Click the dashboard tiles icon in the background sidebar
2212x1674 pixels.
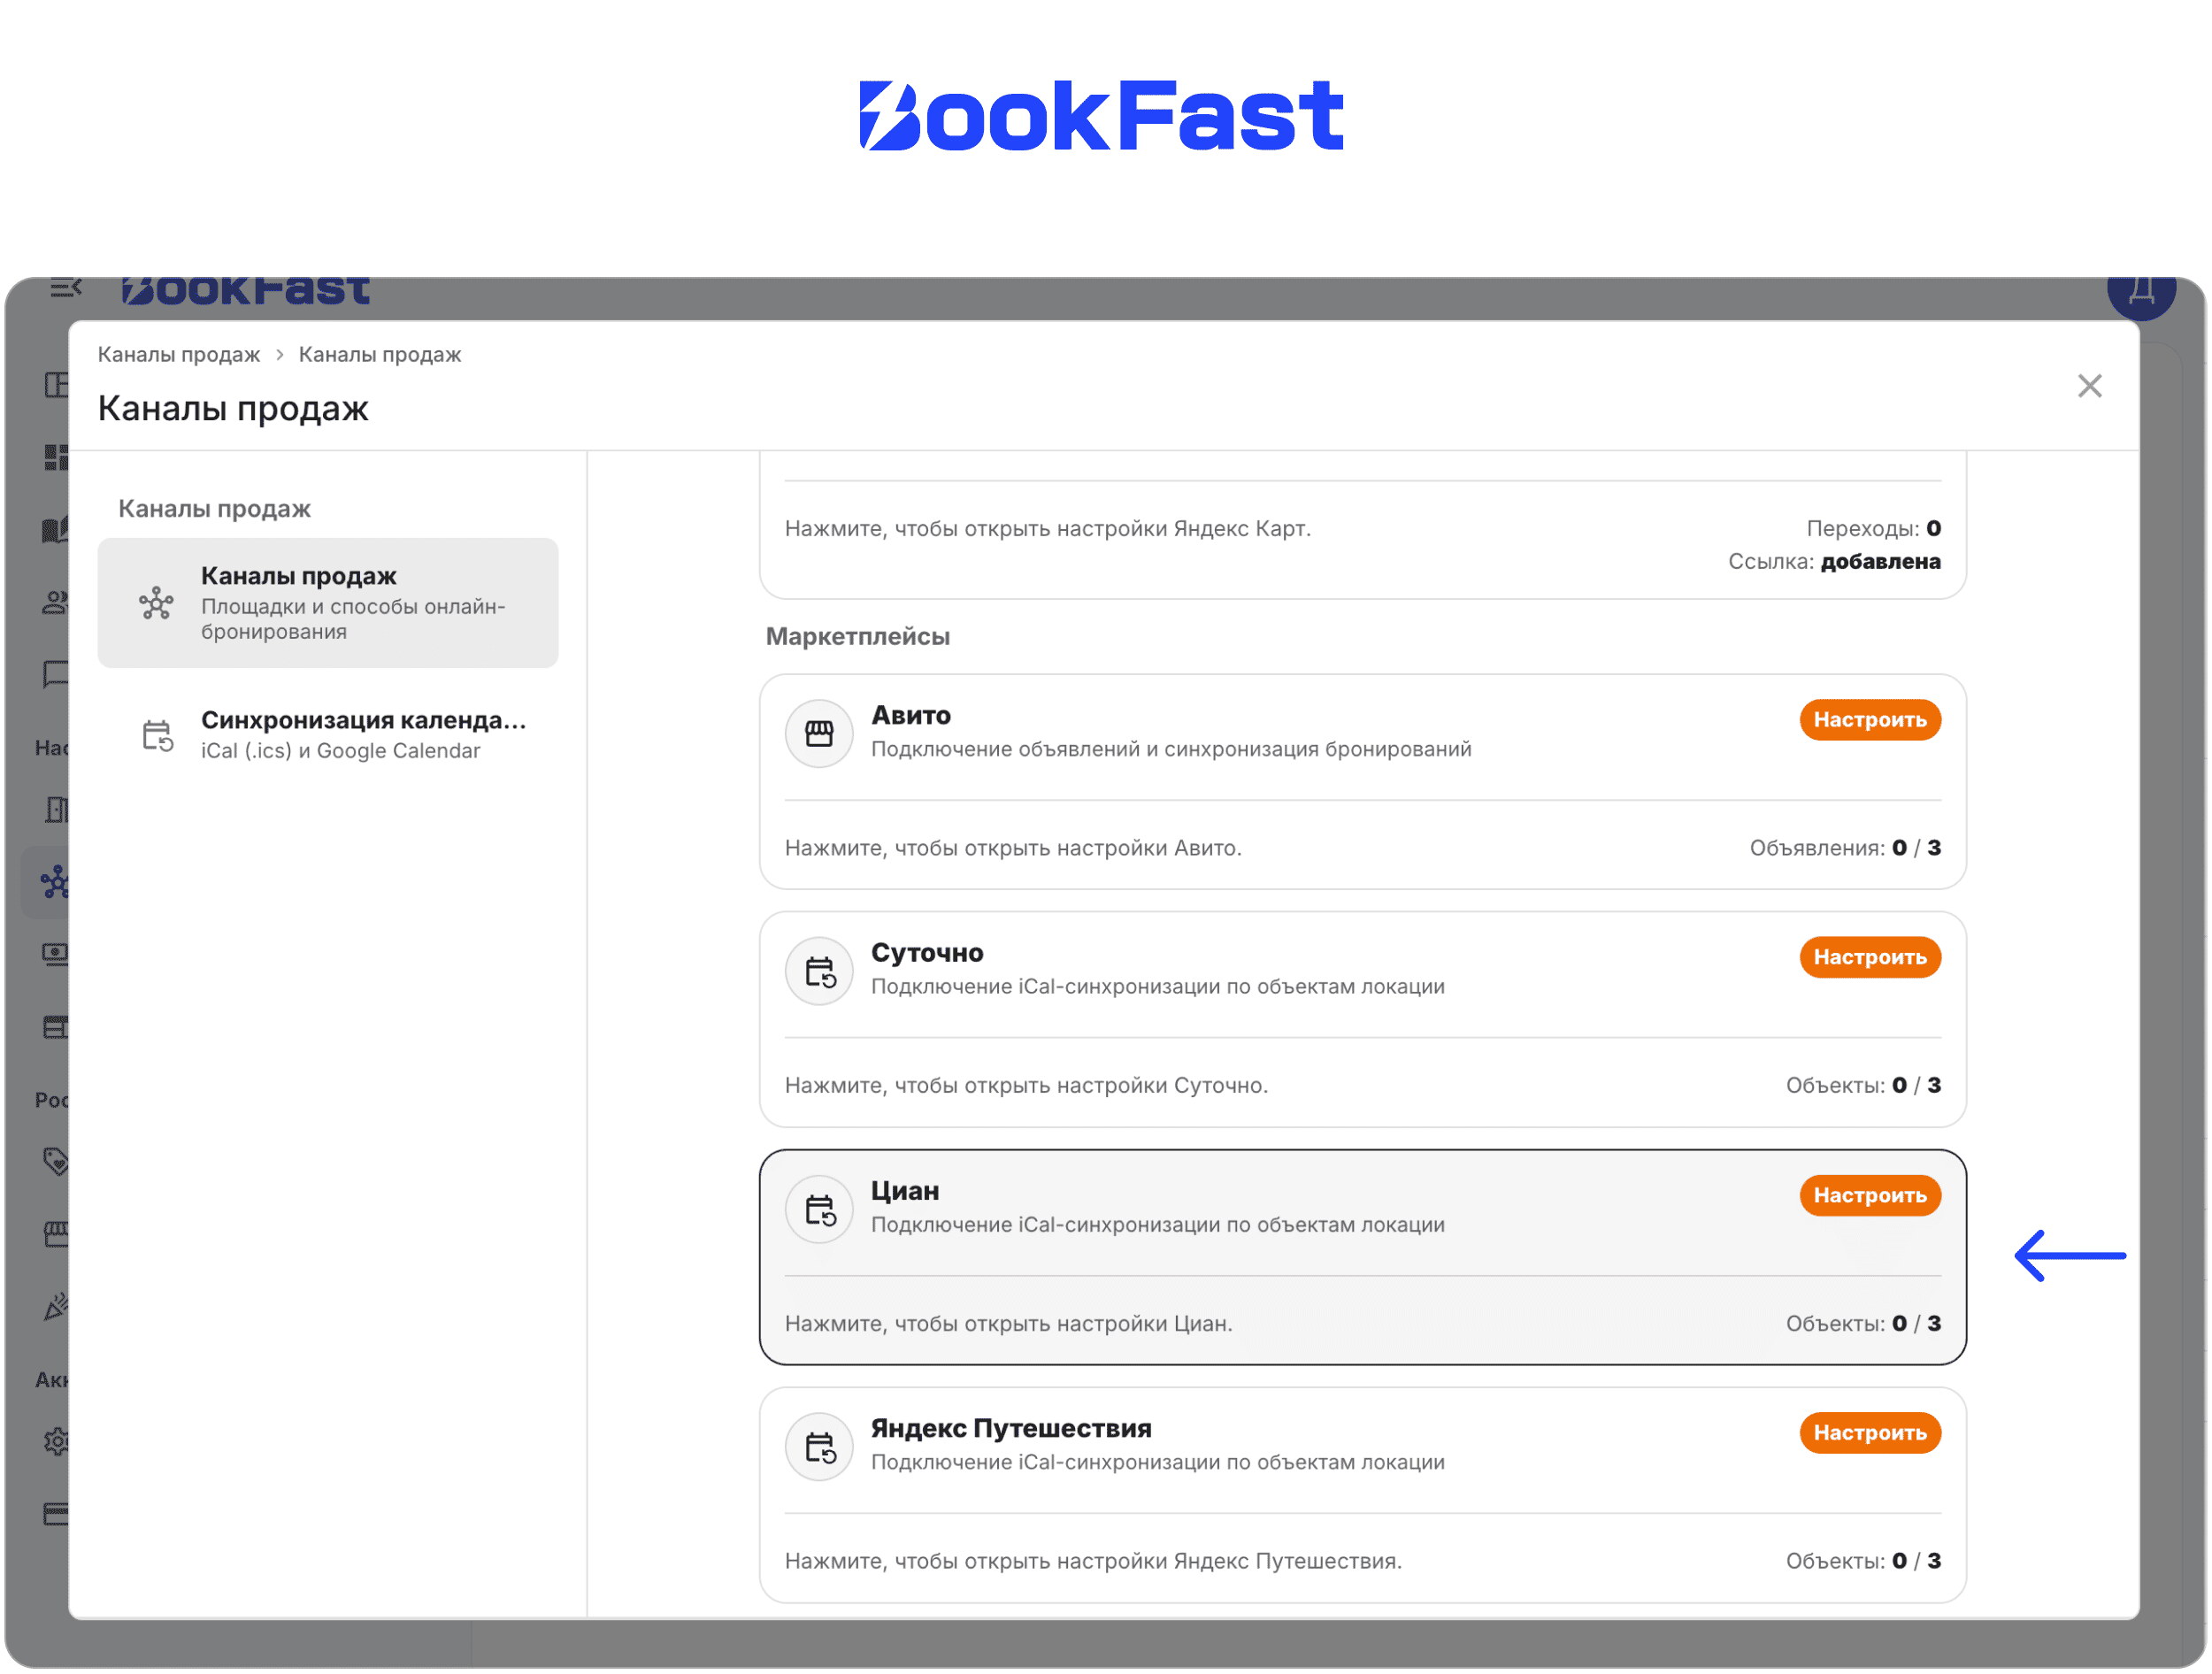55,458
